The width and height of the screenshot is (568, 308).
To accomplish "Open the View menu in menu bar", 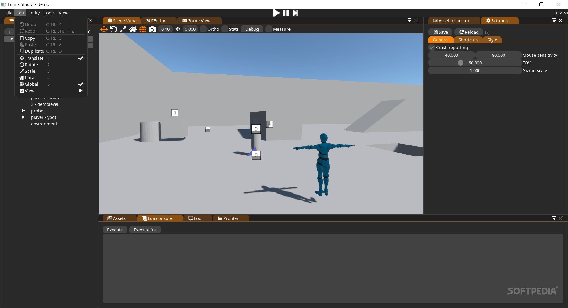I will [x=64, y=13].
